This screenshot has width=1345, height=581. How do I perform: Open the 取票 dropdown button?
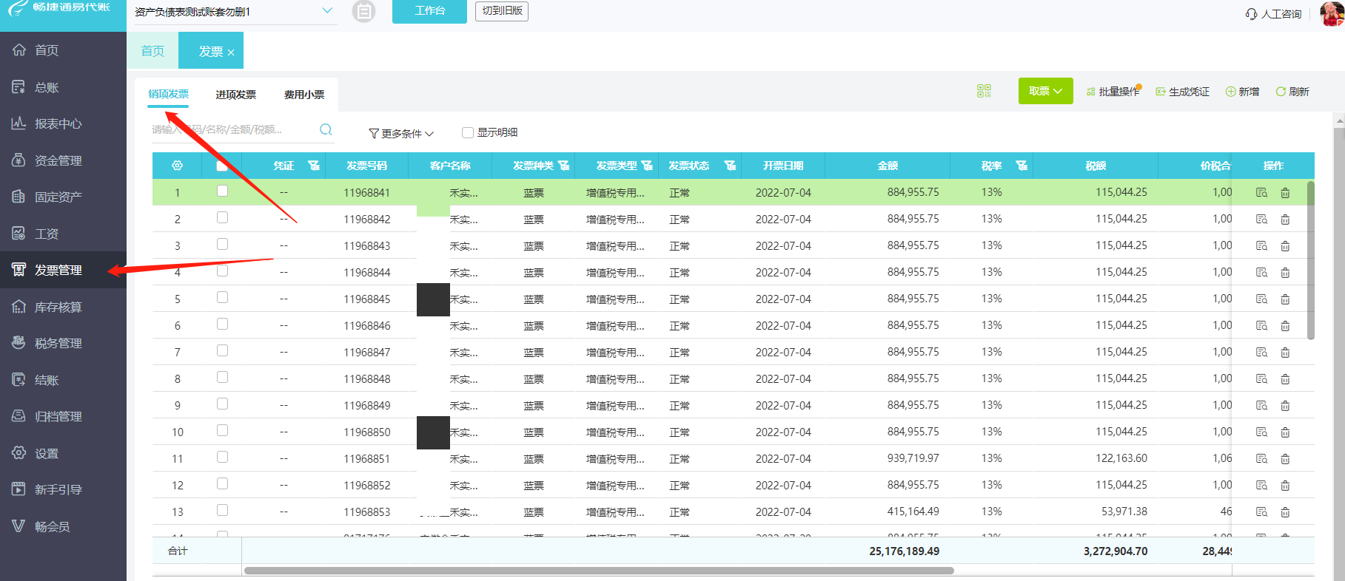1045,91
